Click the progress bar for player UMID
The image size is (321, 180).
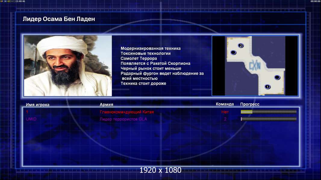point(269,119)
